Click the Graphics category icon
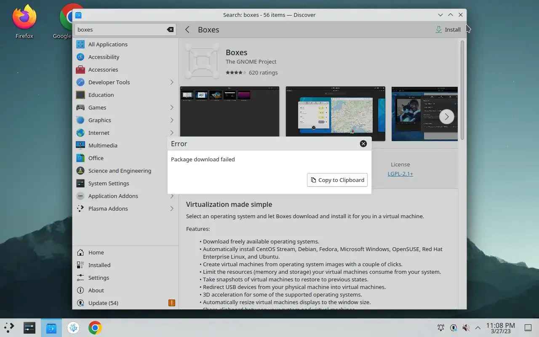Image resolution: width=539 pixels, height=337 pixels. (80, 120)
